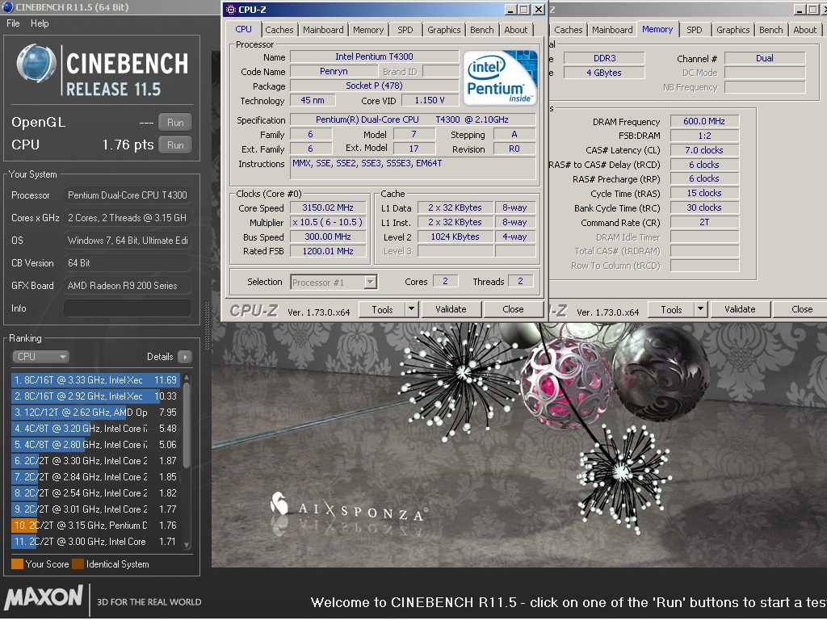Click Core Speed value 3150.02 MHz
Image resolution: width=827 pixels, height=620 pixels.
pos(328,207)
